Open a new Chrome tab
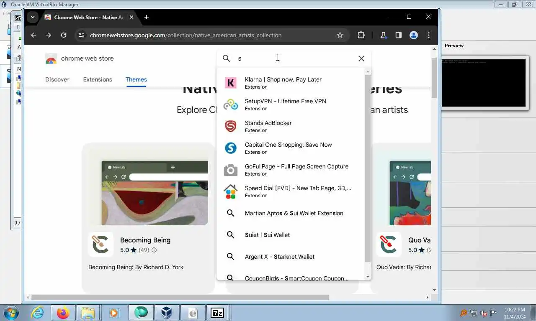536x321 pixels. tap(146, 17)
